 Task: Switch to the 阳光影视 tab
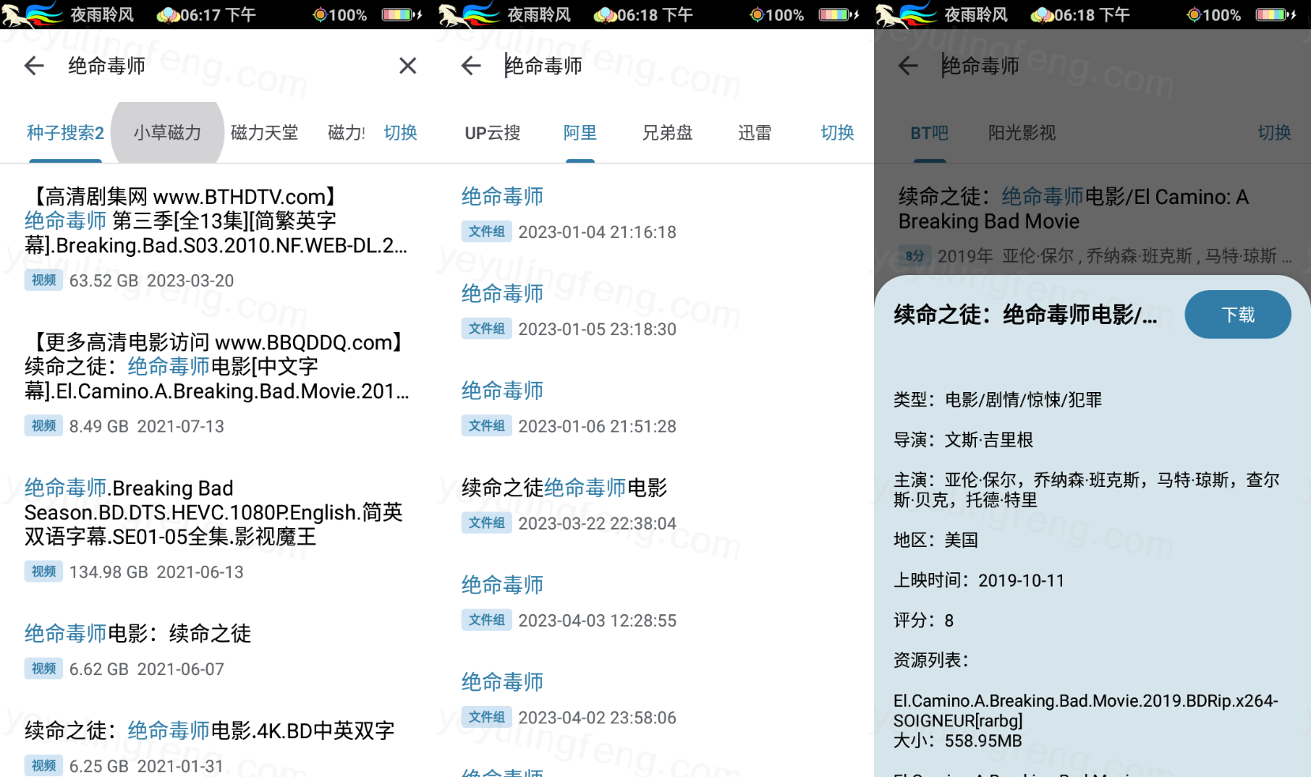coord(1022,133)
